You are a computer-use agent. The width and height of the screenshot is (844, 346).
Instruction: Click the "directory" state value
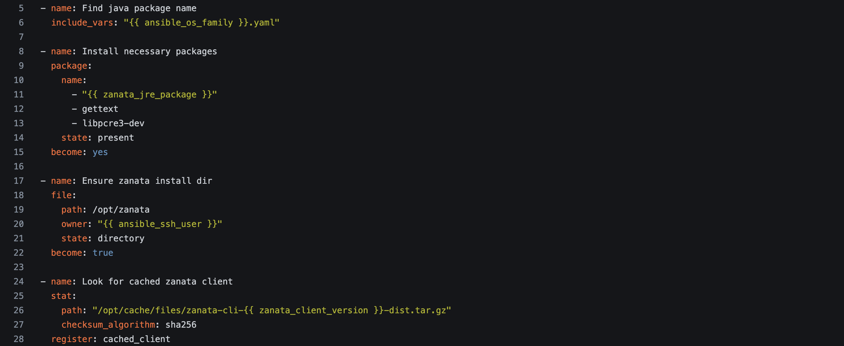(121, 238)
